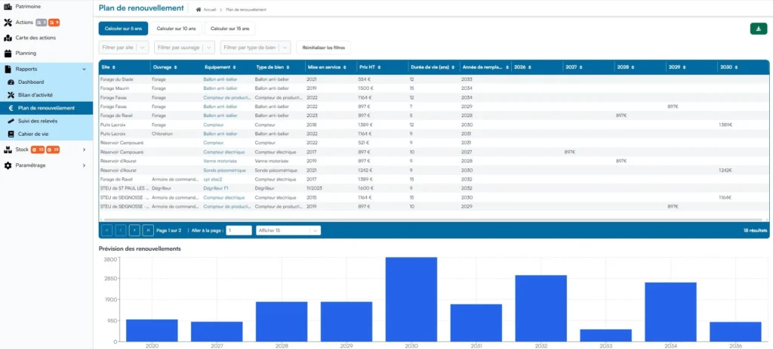This screenshot has width=773, height=349.
Task: Open Carte des actions map icon
Action: (x=8, y=38)
